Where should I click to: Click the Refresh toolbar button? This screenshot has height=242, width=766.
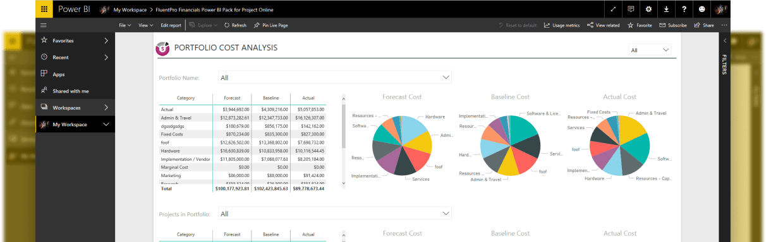(x=235, y=25)
